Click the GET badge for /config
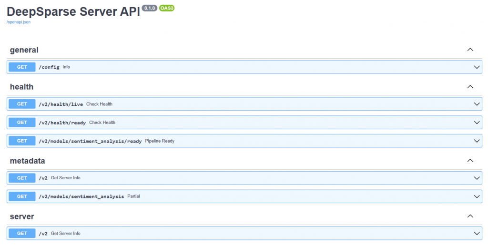Image resolution: width=488 pixels, height=247 pixels. coord(22,67)
